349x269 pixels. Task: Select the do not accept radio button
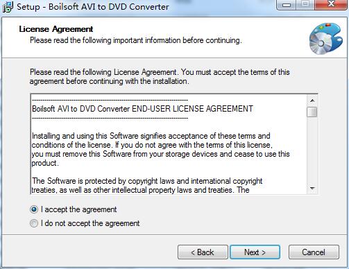pyautogui.click(x=34, y=223)
